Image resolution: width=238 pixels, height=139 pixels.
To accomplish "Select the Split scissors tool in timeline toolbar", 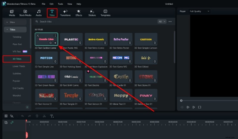I will pyautogui.click(x=44, y=116).
